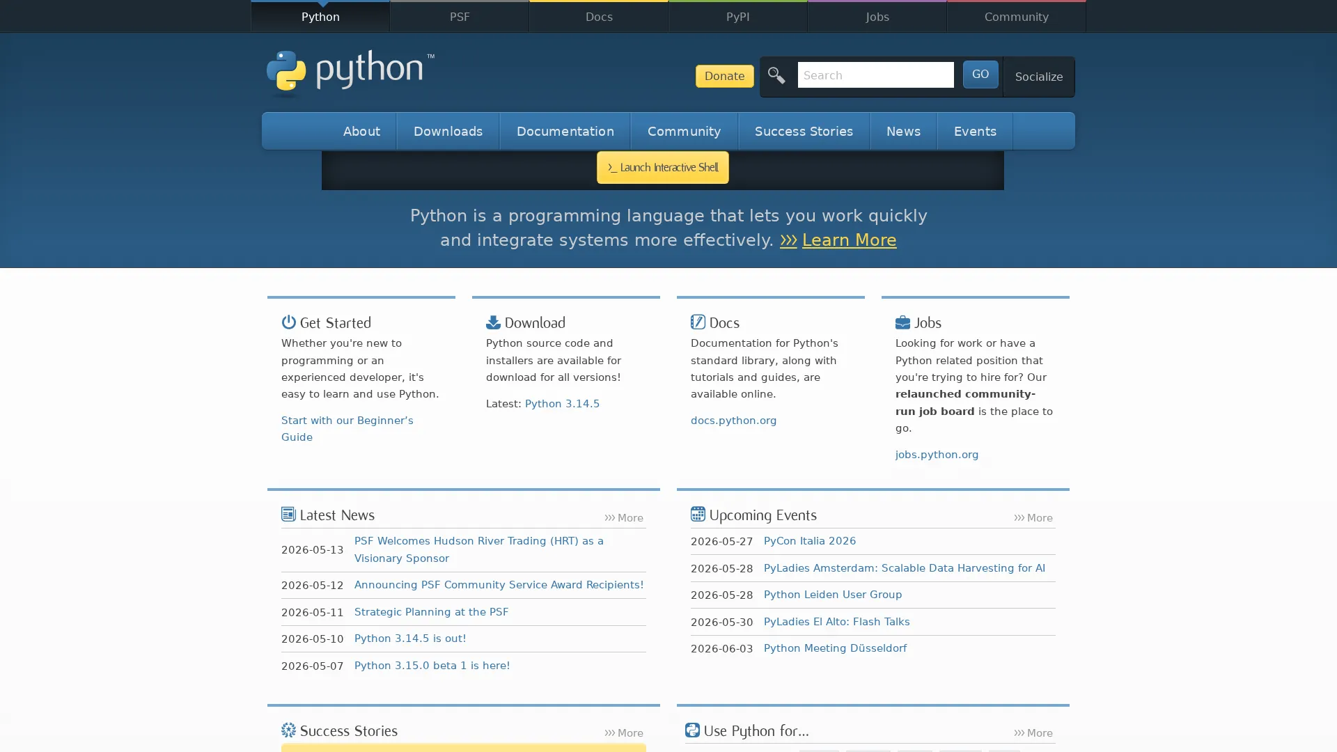Screen dimensions: 1337x752
Task: Open the About menu
Action: [x=361, y=131]
